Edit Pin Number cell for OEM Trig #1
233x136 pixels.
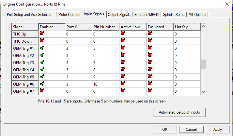point(106,48)
